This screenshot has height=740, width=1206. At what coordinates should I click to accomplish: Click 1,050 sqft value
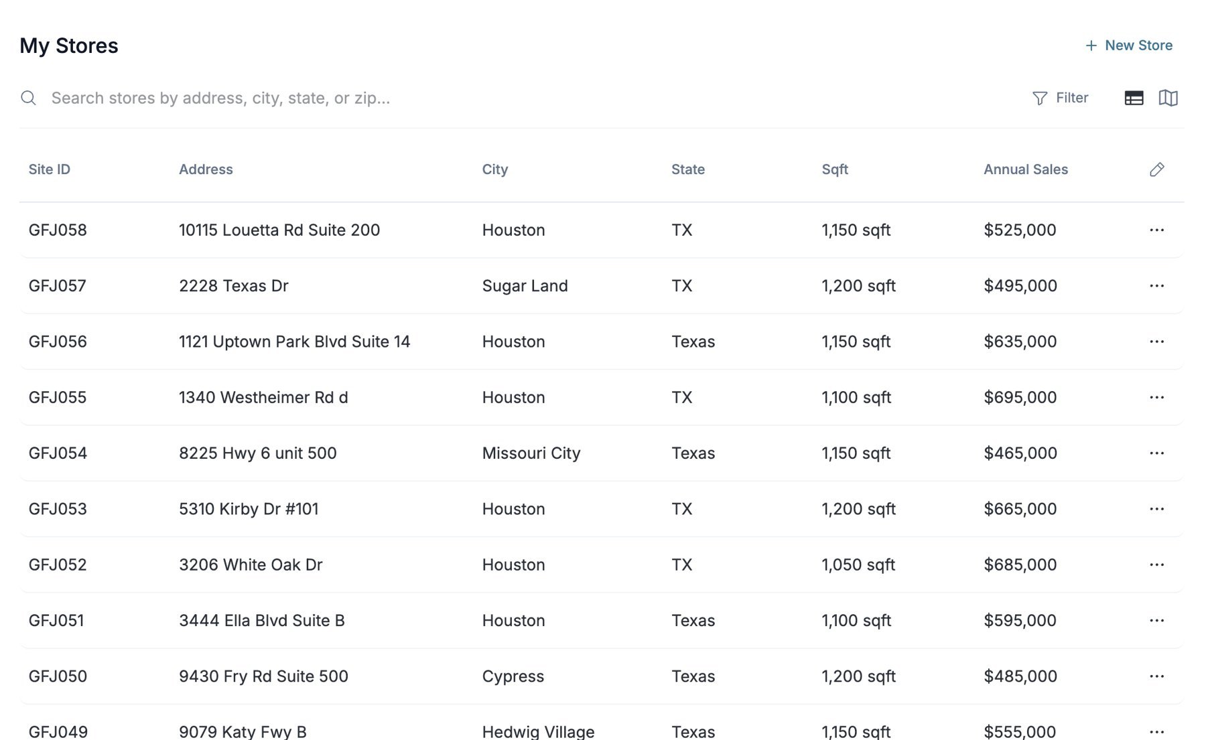pyautogui.click(x=858, y=565)
